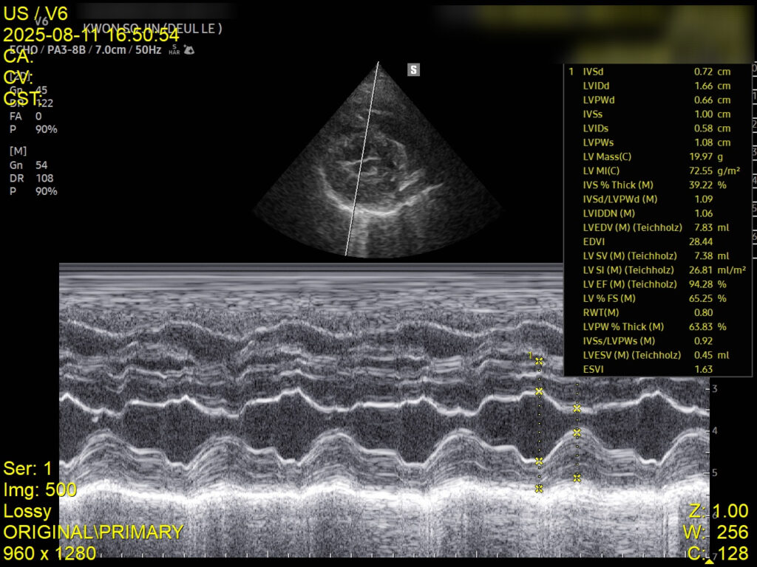Screen dimensions: 757x567
Task: Click the W: 256 window width overlay
Action: tap(718, 532)
